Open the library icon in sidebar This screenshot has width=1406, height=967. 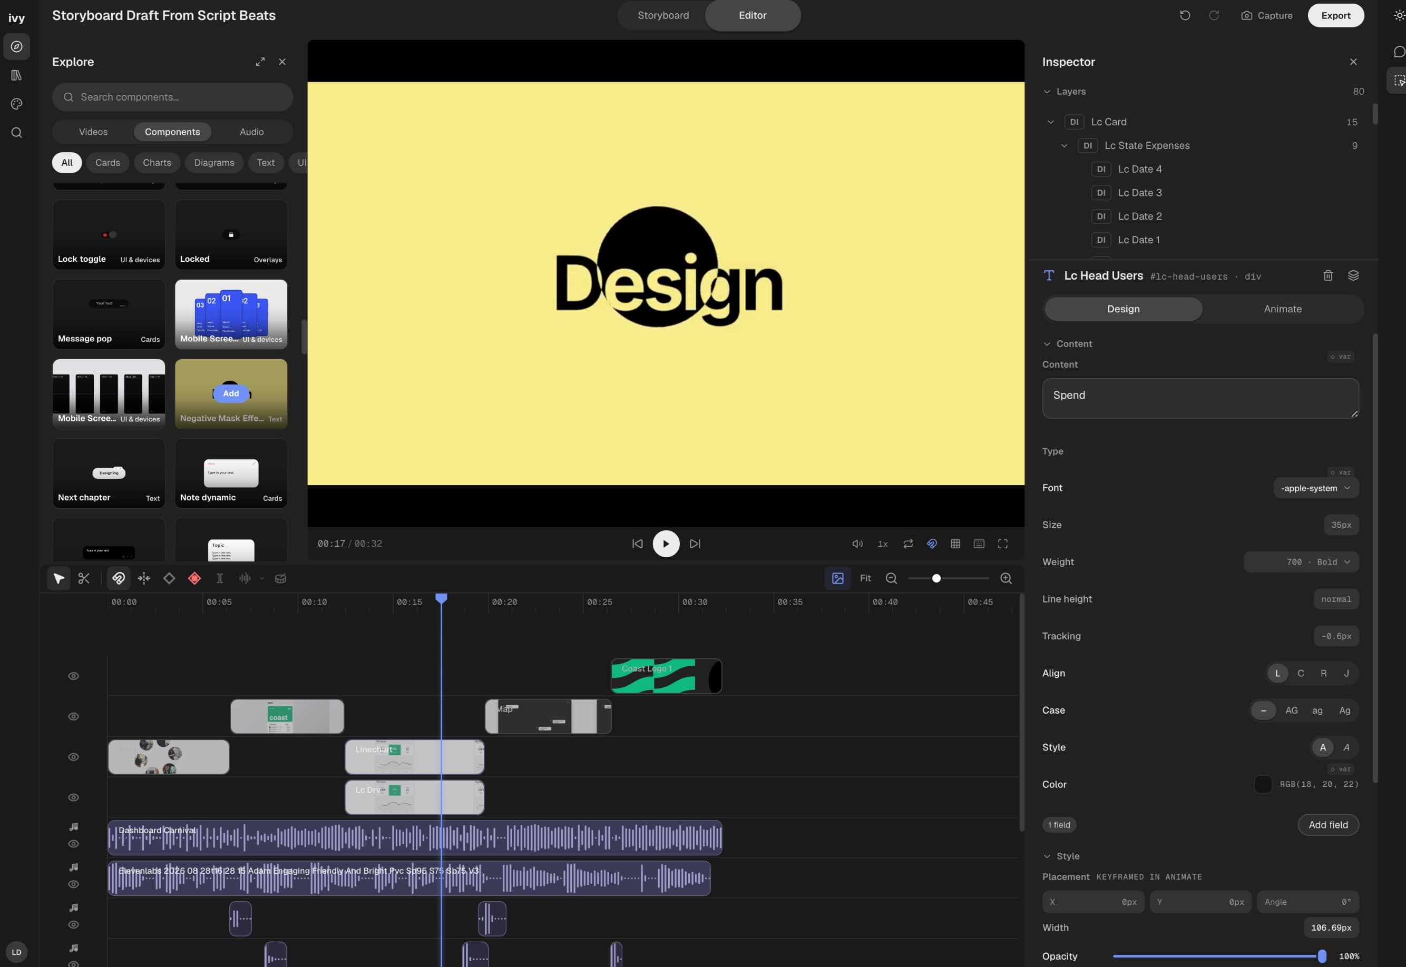point(16,75)
